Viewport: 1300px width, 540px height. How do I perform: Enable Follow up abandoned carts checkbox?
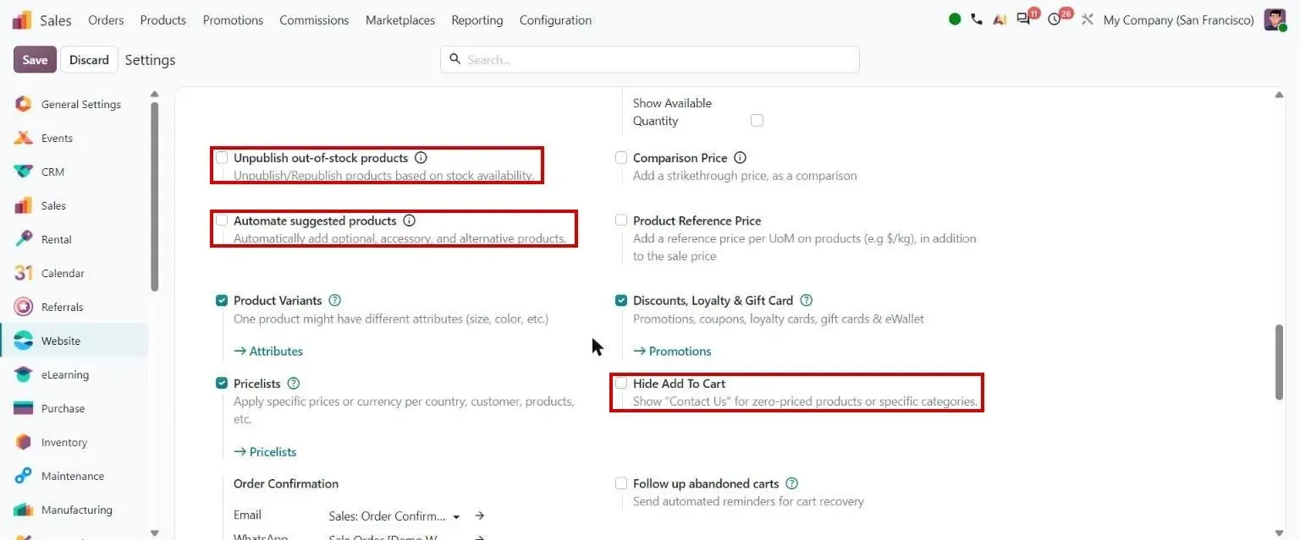click(x=621, y=483)
